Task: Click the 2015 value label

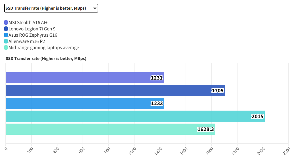Action: pos(257,117)
